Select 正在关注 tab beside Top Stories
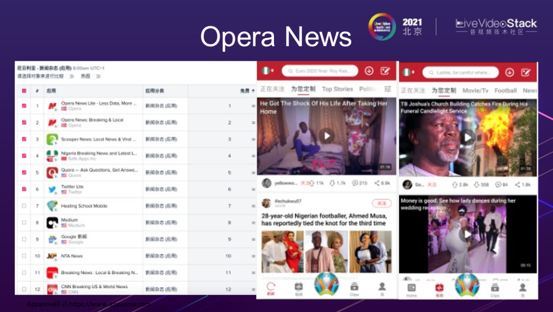553x312 pixels. (272, 89)
